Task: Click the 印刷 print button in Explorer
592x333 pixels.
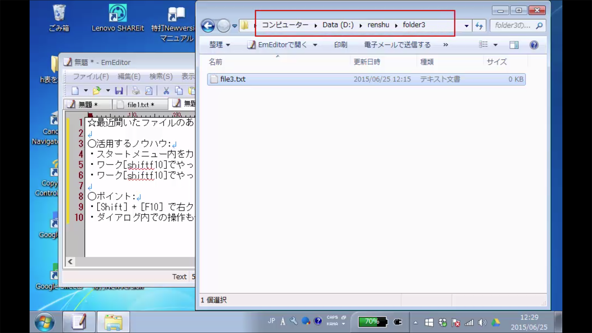Action: (x=341, y=45)
